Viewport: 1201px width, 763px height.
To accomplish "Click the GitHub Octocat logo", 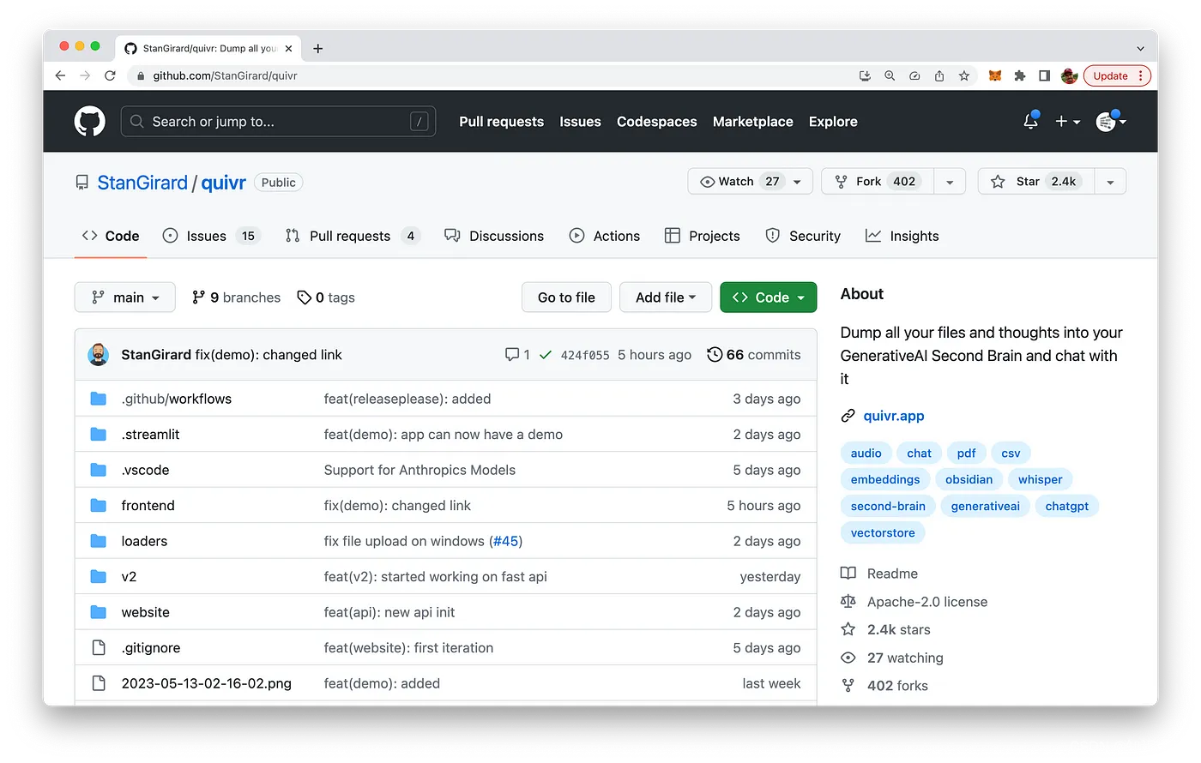I will tap(89, 121).
